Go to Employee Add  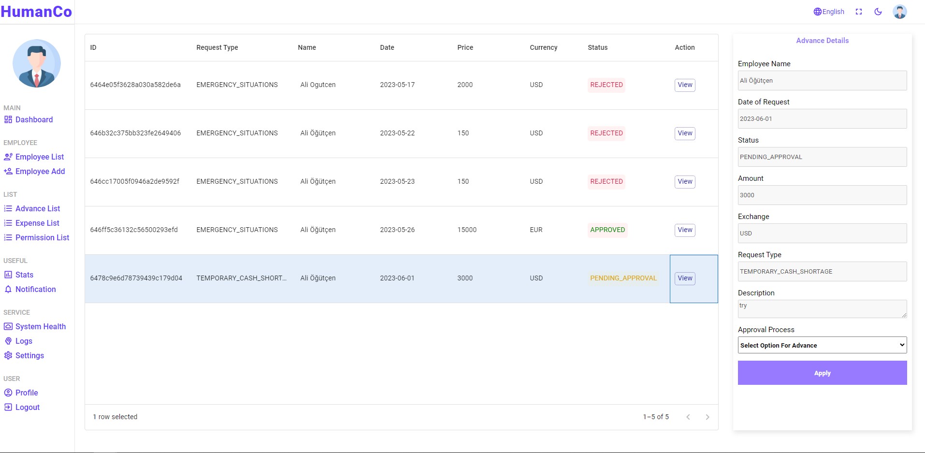40,171
